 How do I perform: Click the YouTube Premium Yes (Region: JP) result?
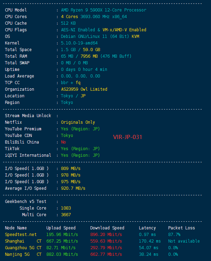80,129
